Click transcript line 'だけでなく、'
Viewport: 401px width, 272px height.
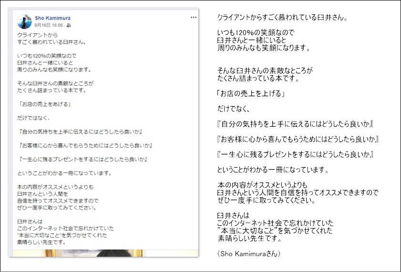pos(233,109)
